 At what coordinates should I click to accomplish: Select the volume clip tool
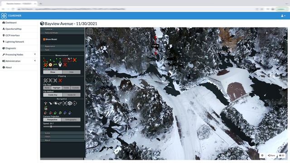45,81
